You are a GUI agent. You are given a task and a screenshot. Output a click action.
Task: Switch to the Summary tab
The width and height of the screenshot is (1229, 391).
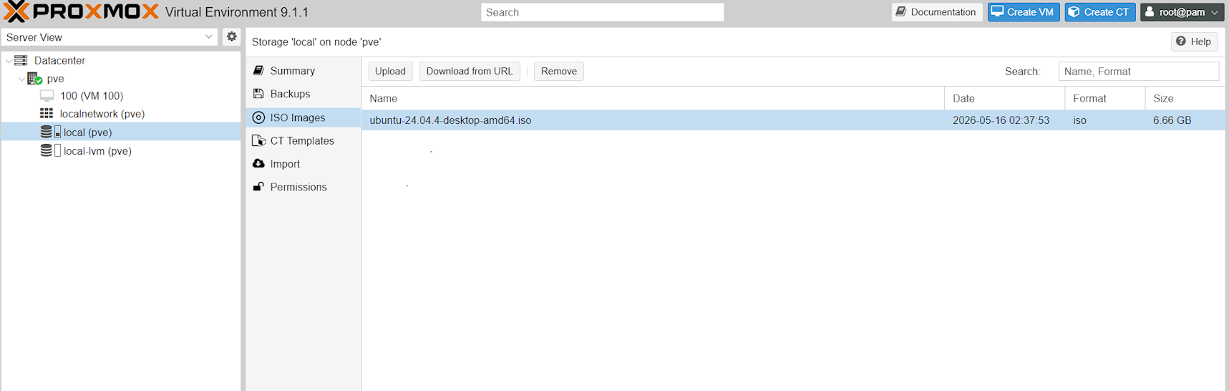pyautogui.click(x=303, y=71)
